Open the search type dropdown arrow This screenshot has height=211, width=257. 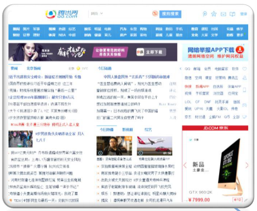(x=101, y=13)
